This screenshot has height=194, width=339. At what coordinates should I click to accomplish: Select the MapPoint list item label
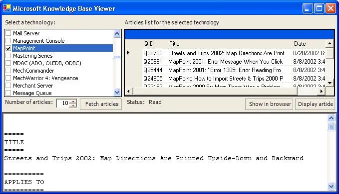[24, 48]
